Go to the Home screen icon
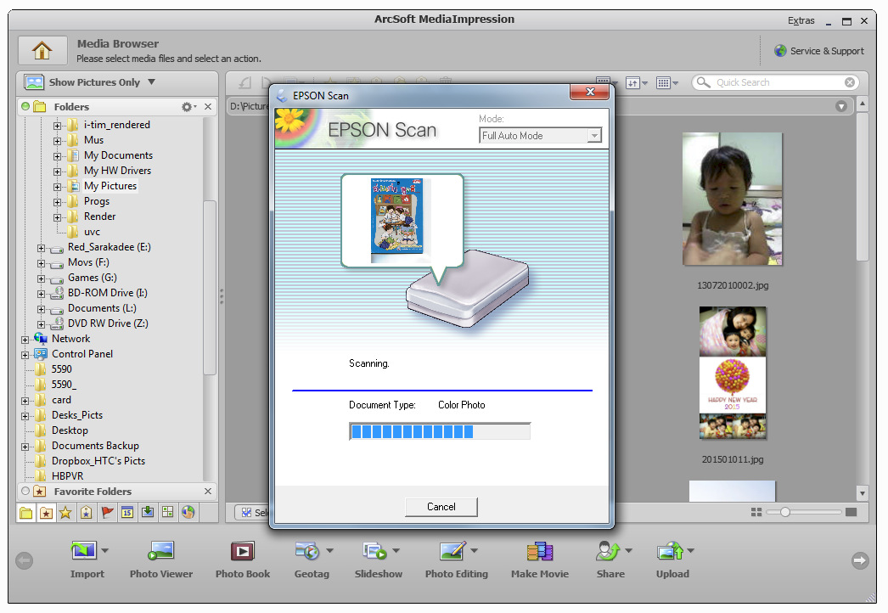888x613 pixels. point(42,51)
